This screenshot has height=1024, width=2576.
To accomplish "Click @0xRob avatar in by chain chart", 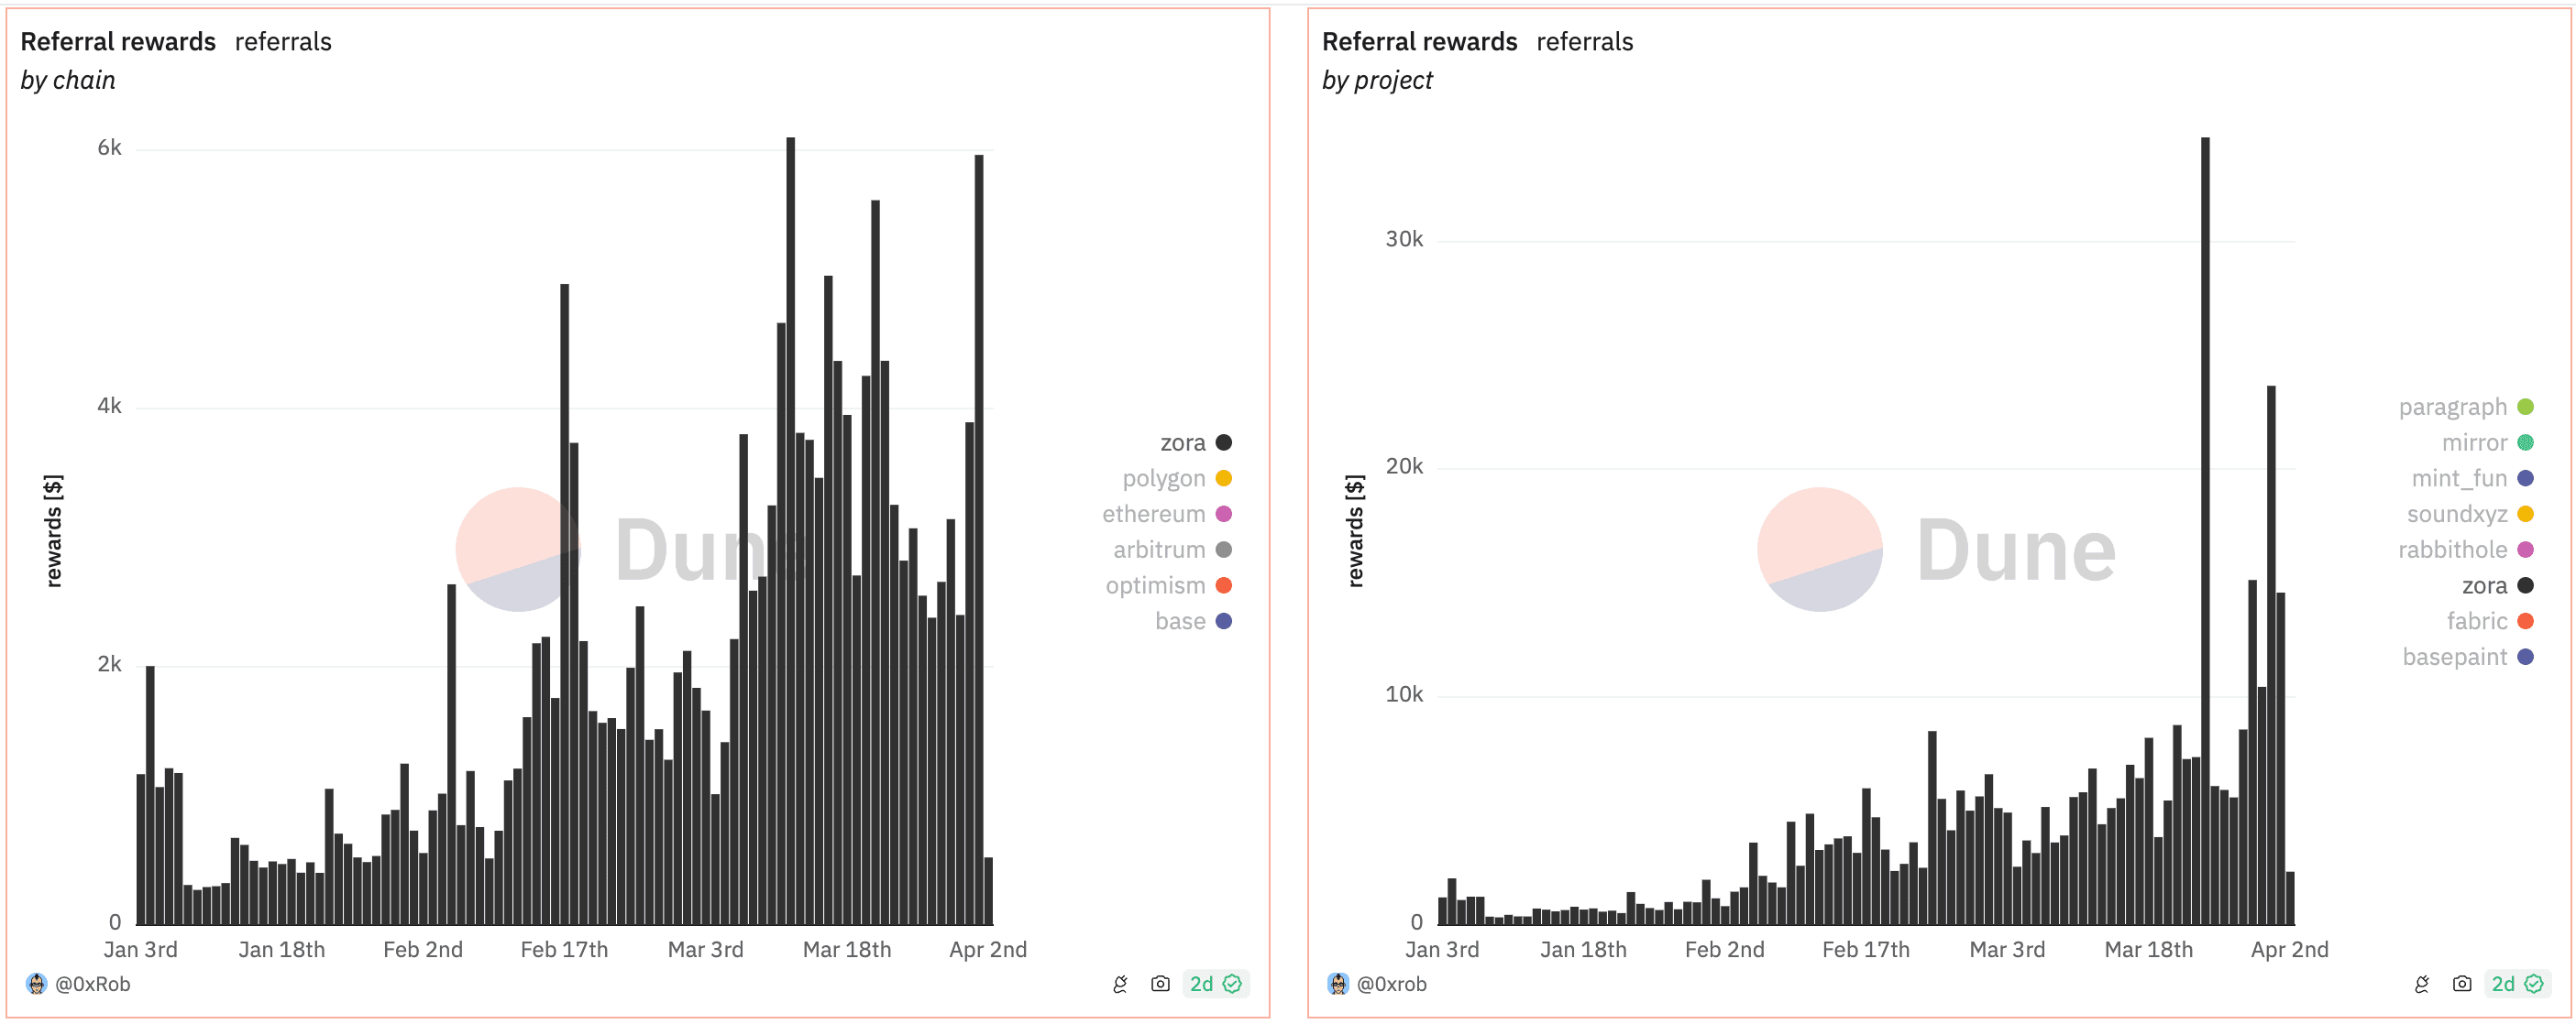I will 37,985.
